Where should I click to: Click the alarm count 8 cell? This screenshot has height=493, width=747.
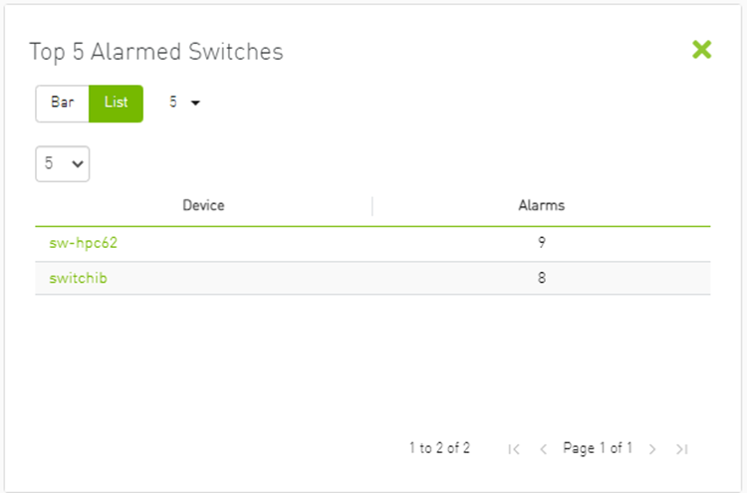coord(541,279)
